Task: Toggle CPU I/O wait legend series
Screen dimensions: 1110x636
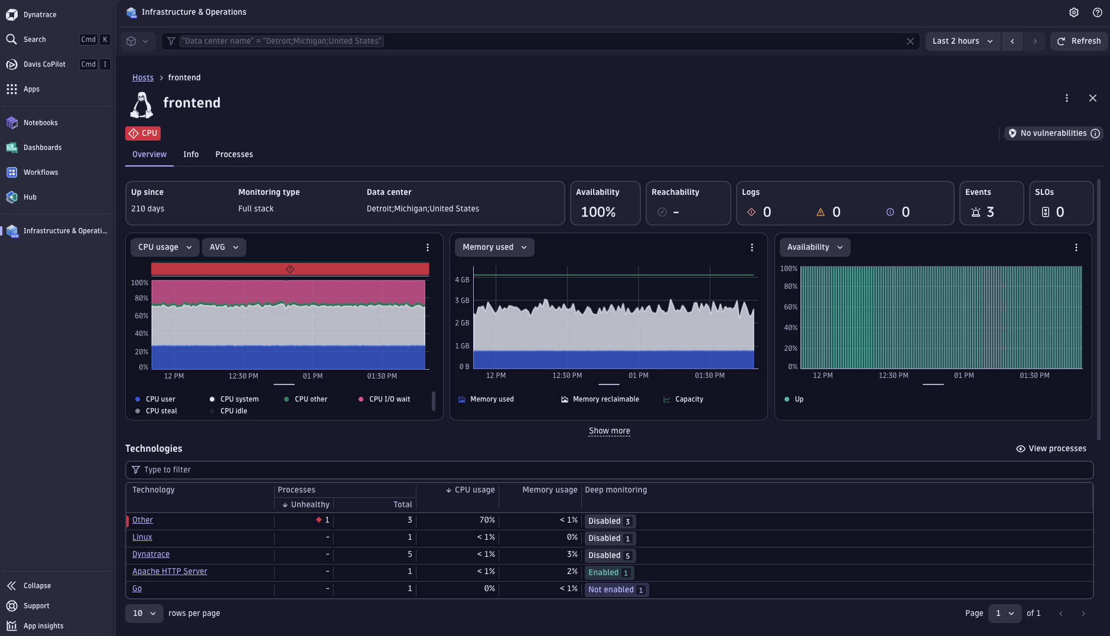Action: (x=384, y=399)
